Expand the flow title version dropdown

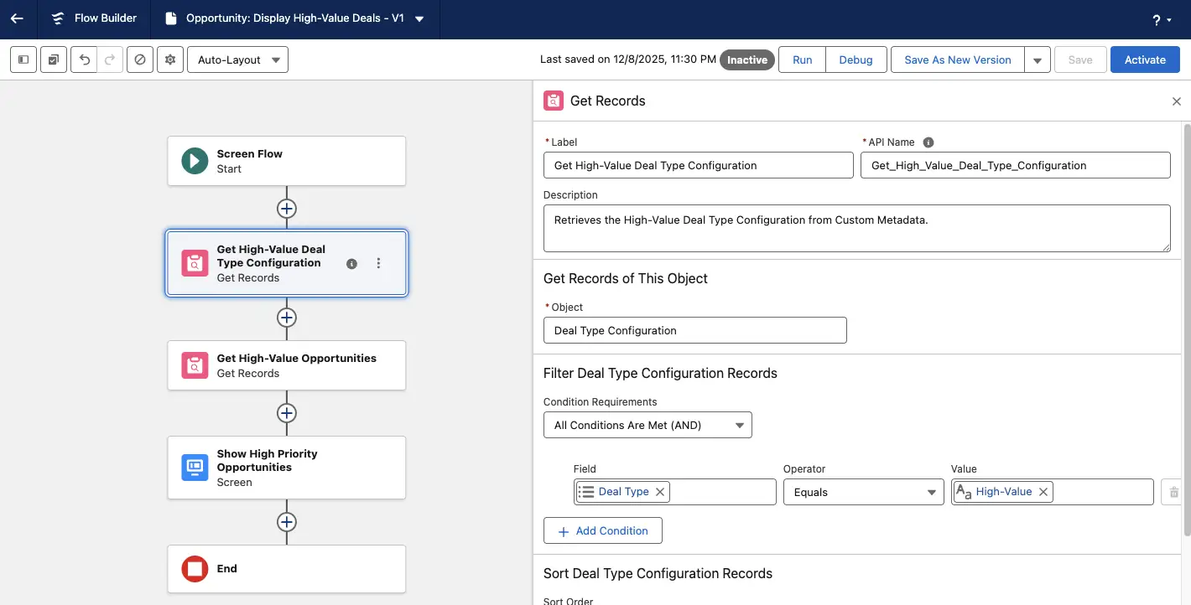pos(419,18)
